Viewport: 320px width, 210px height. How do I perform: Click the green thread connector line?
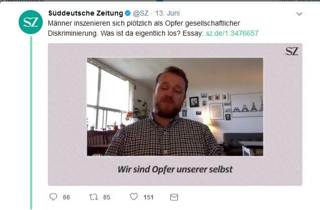click(31, 123)
